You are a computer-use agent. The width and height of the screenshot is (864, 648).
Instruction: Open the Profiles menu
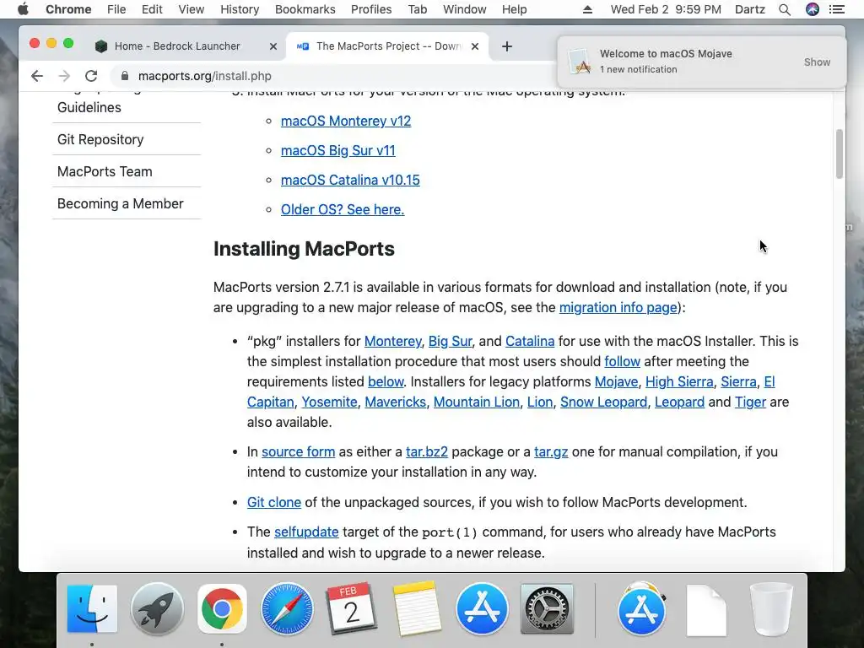point(371,9)
